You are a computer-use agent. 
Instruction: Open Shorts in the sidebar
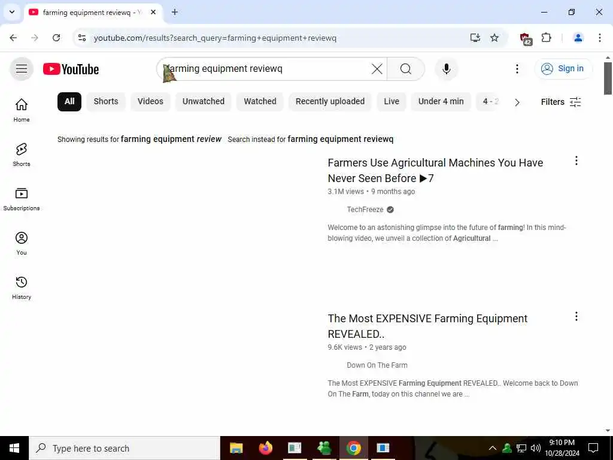tap(22, 155)
